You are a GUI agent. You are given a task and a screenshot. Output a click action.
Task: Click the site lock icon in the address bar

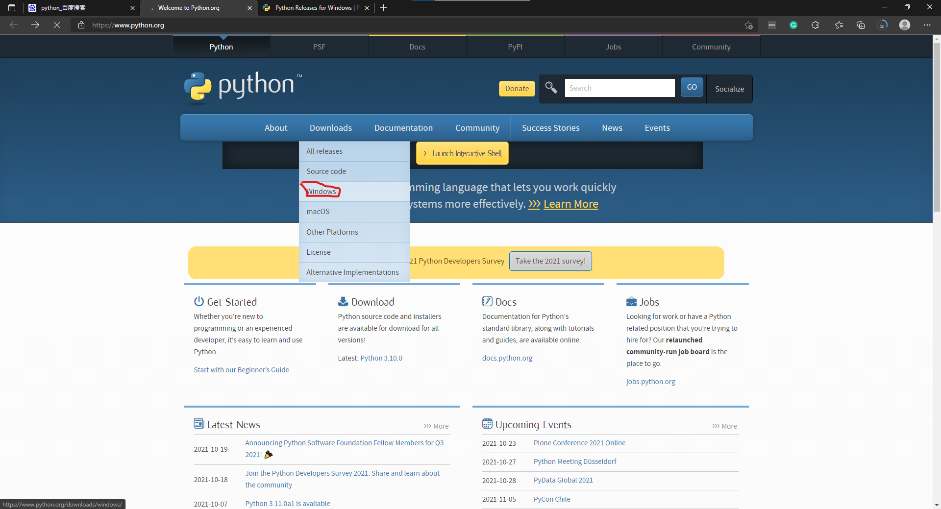coord(81,25)
